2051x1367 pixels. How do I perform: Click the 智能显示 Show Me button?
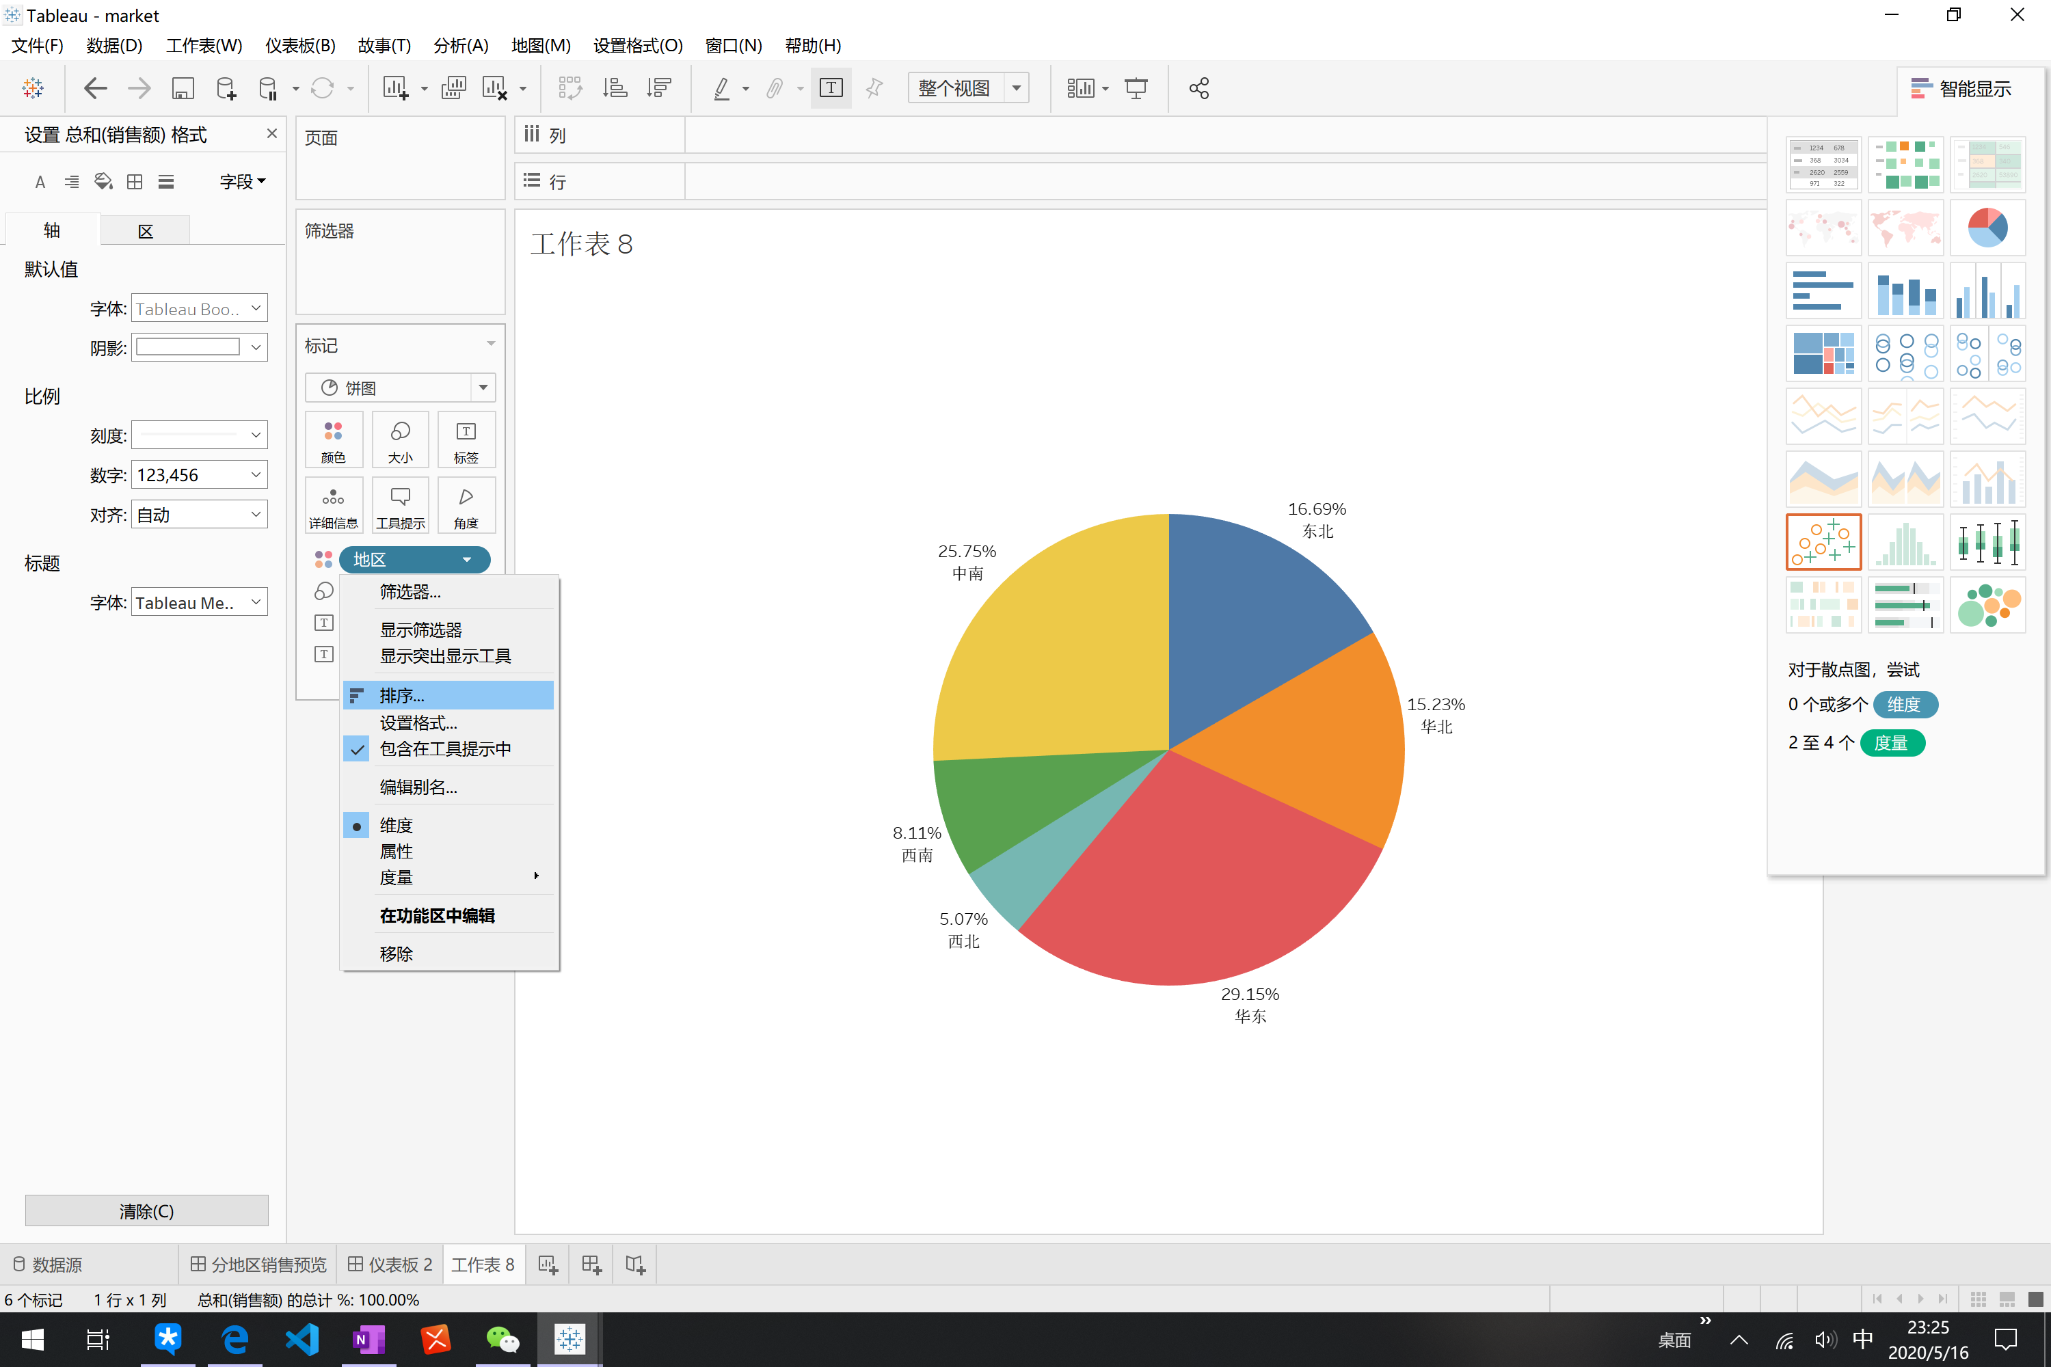click(x=1962, y=88)
